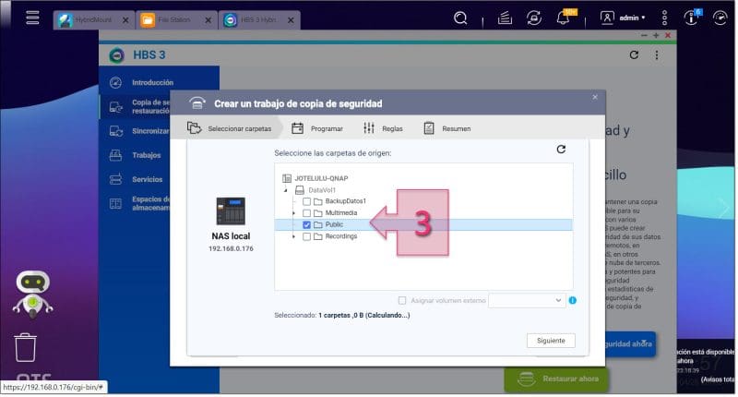738x397 pixels.
Task: Click the info icon beside external volume
Action: click(x=572, y=300)
